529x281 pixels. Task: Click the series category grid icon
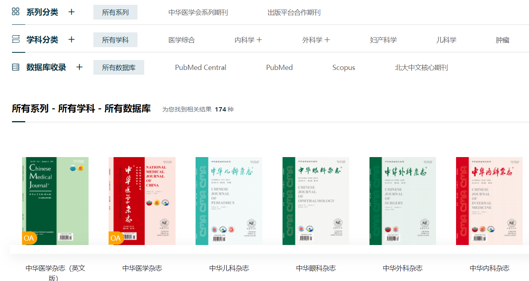pos(16,12)
